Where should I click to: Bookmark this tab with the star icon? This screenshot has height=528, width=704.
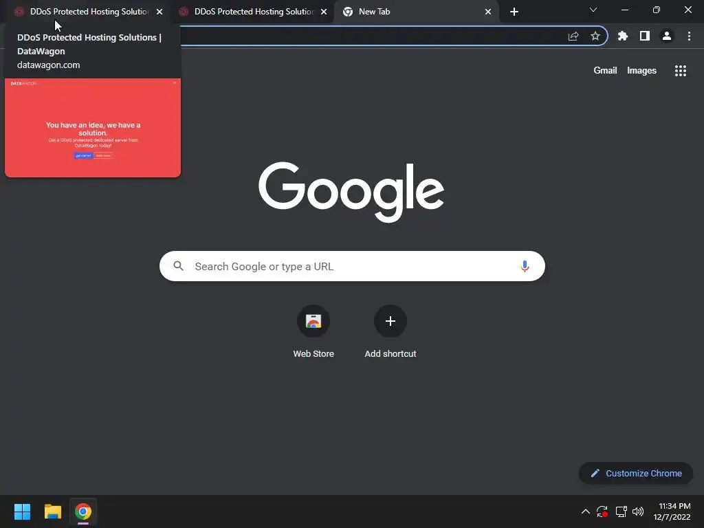(x=595, y=36)
